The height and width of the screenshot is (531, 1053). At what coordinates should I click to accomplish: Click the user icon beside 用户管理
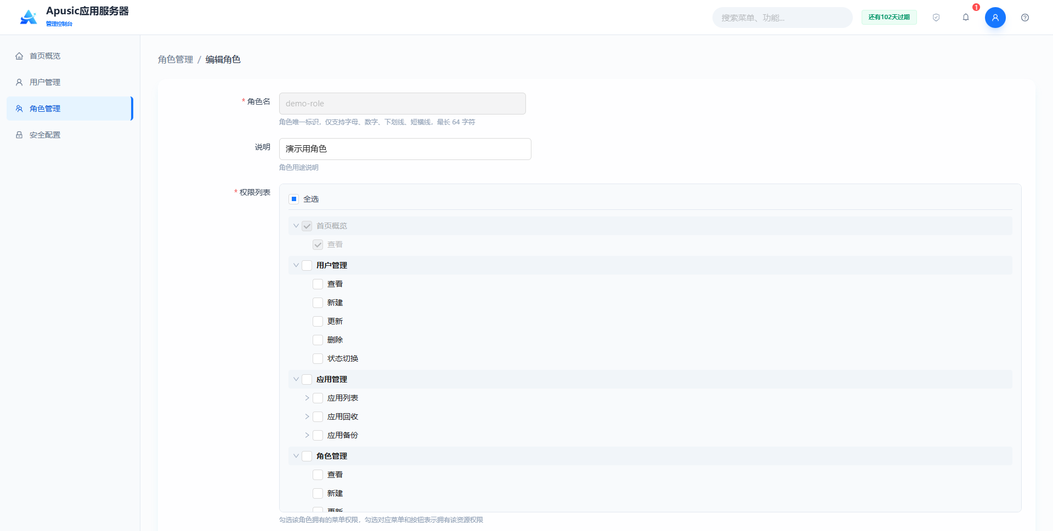click(19, 82)
